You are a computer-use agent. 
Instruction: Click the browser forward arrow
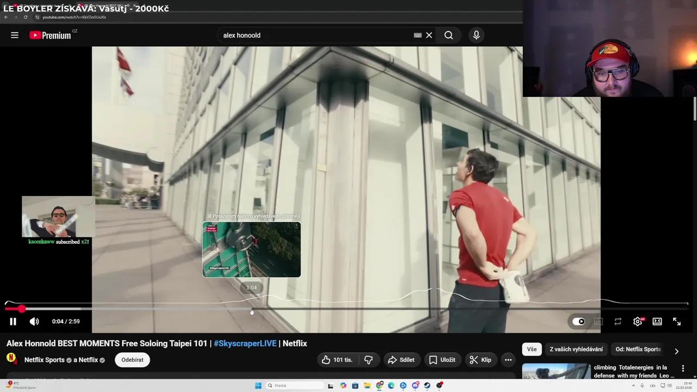coord(15,17)
